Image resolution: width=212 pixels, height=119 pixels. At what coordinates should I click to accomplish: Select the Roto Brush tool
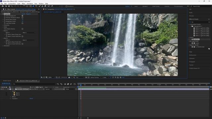click(x=49, y=6)
